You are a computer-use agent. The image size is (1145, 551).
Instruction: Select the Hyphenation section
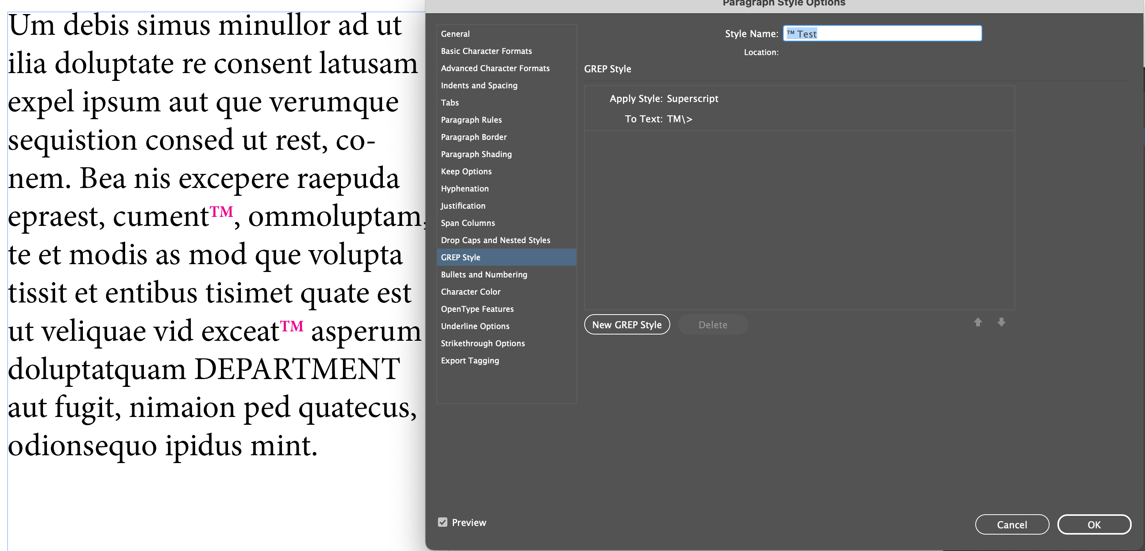[x=465, y=189]
